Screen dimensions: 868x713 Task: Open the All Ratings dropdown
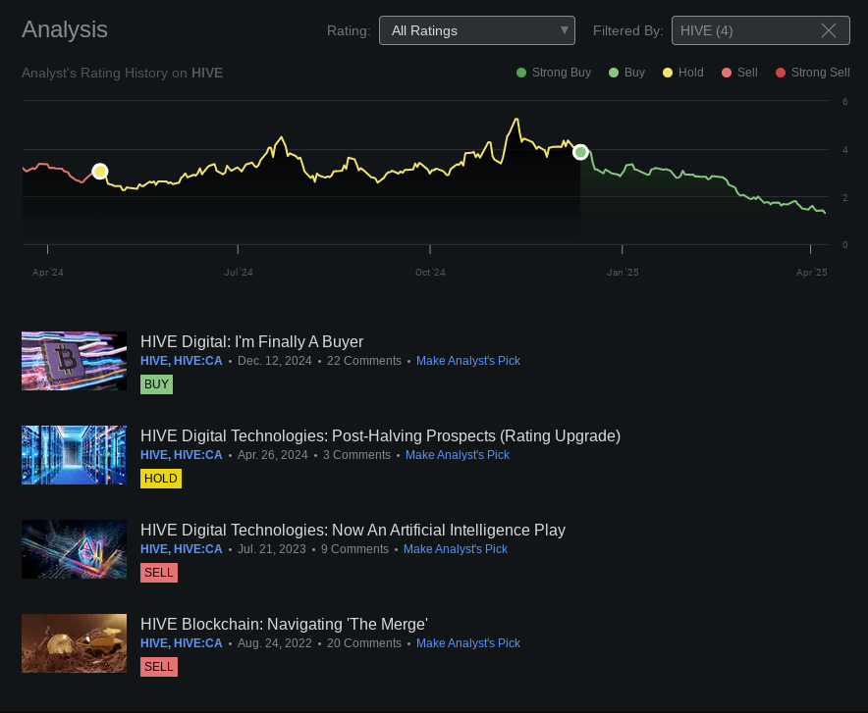[x=477, y=30]
